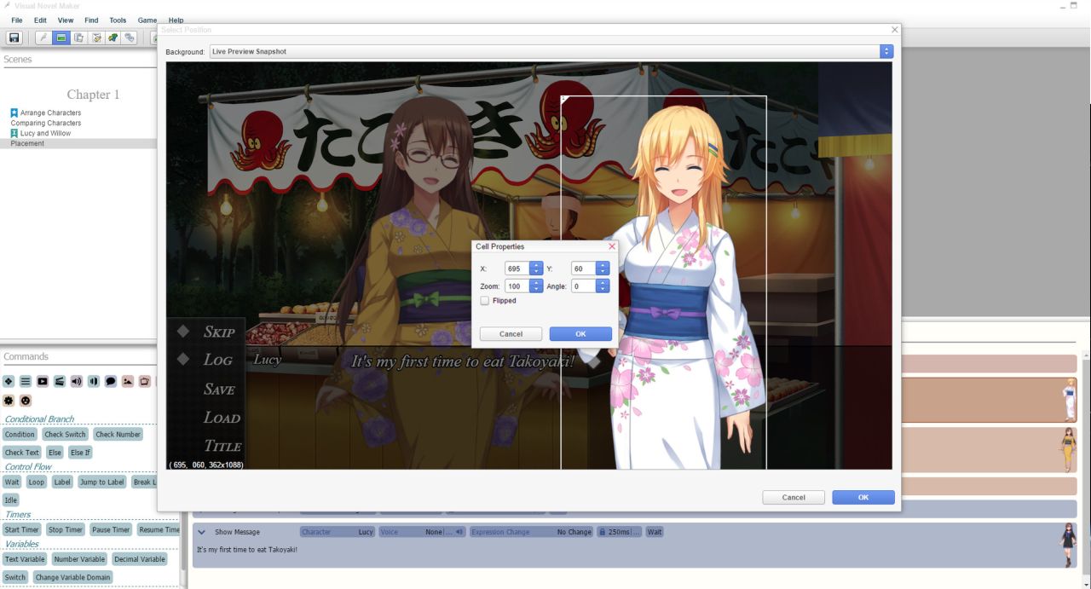Toggle the 250ms lock duration option

pyautogui.click(x=619, y=532)
